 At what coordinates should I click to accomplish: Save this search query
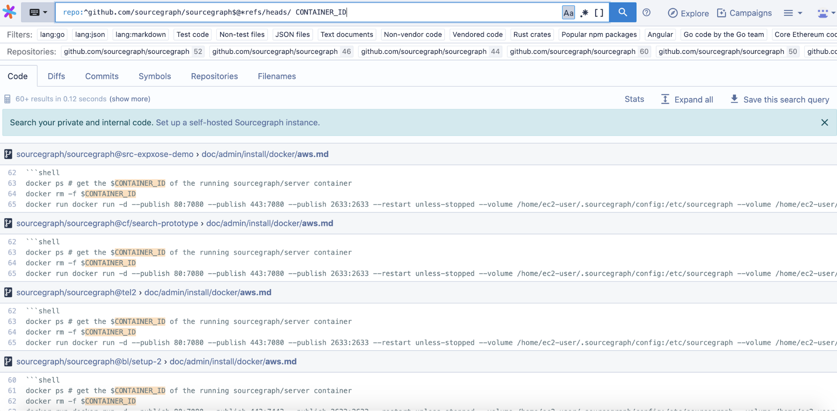tap(780, 100)
